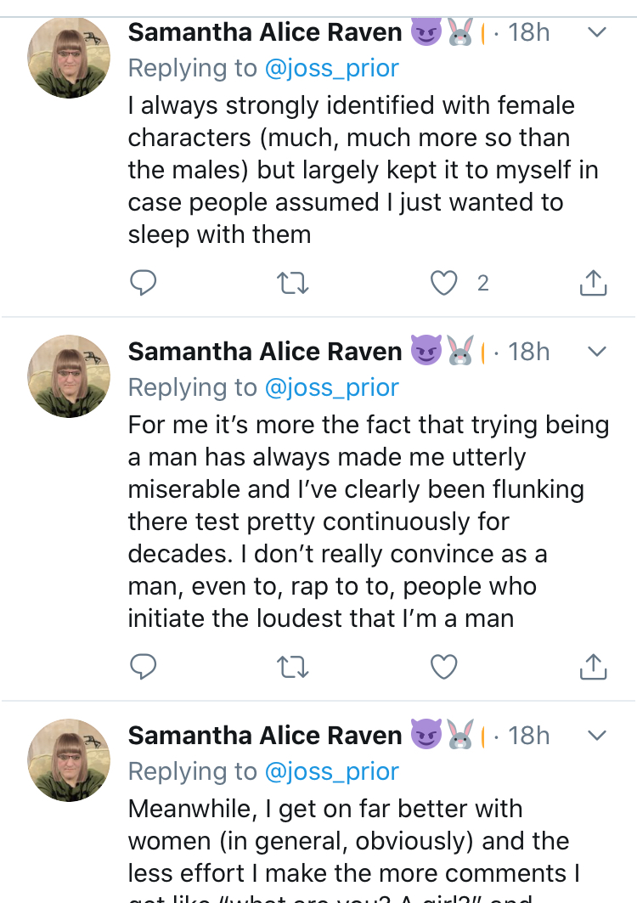Open Samantha Alice Raven name in first tweet

pos(265,32)
